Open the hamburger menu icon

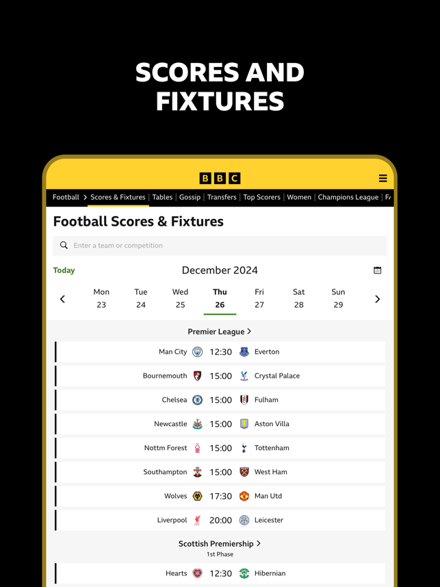[383, 178]
